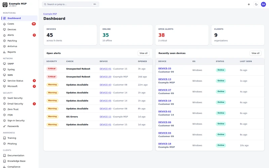Open DEVICE-11 link in Open alerts
The width and height of the screenshot is (269, 168).
[x=105, y=117]
